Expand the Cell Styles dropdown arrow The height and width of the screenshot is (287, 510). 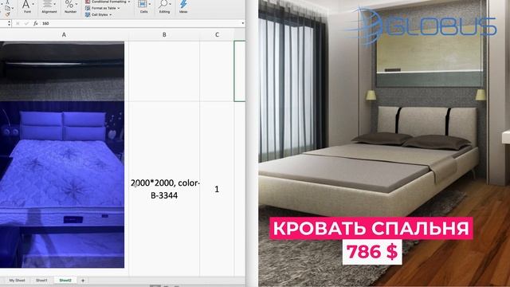(x=111, y=15)
